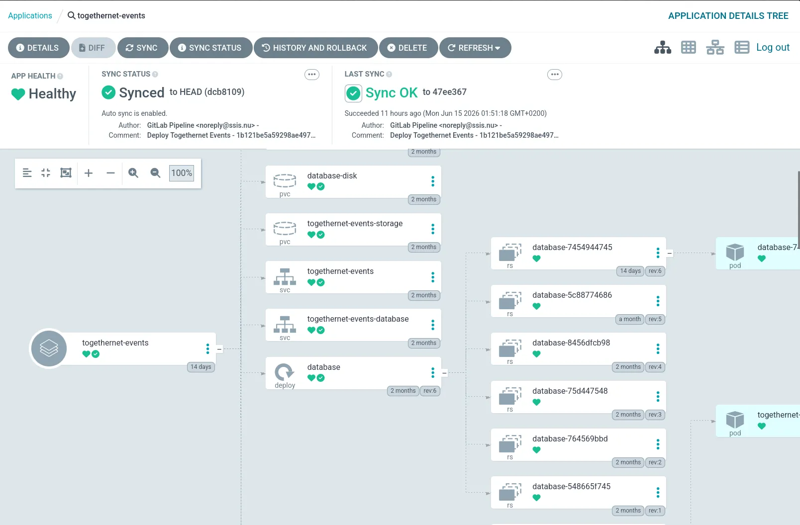Click the database-disk pvc icon

[x=285, y=181]
